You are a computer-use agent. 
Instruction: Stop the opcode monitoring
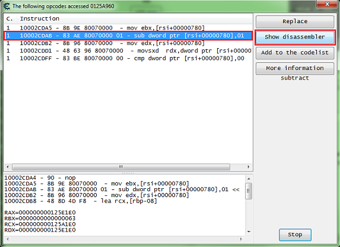coord(295,235)
